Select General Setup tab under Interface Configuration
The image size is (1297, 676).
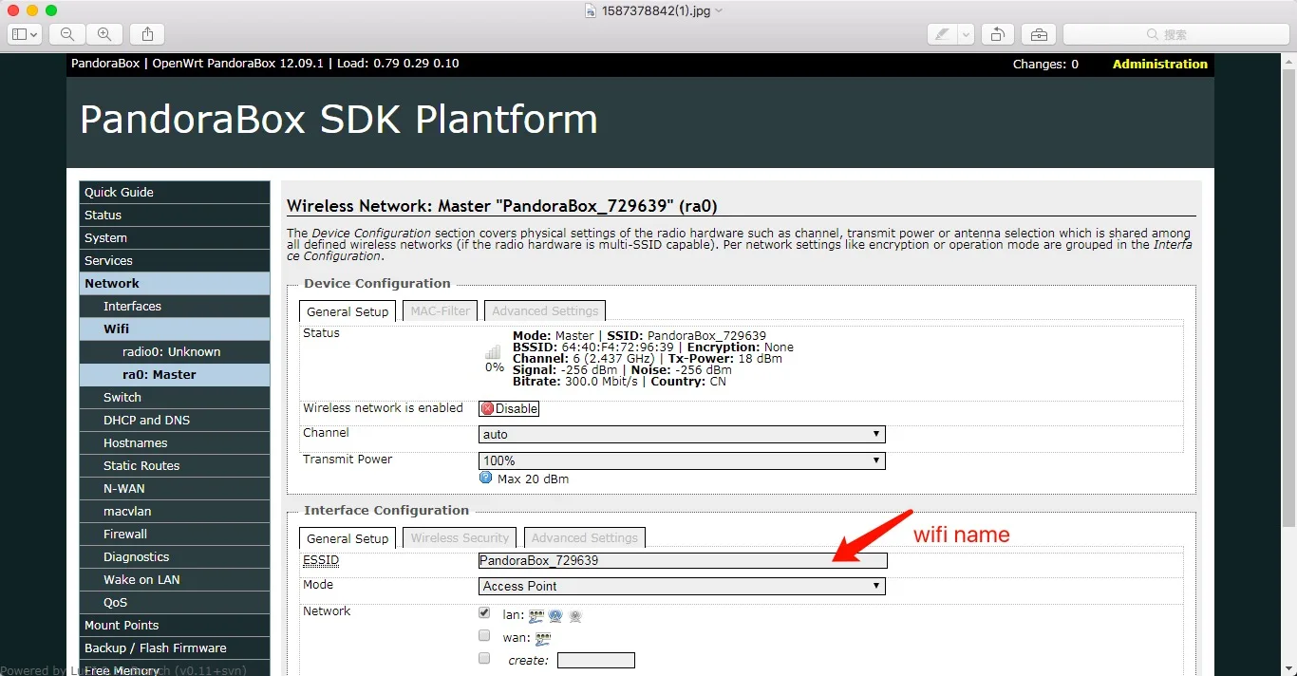[x=348, y=538]
